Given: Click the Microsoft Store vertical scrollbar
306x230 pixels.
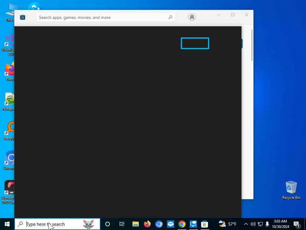Looking at the screenshot, I should pos(252,46).
